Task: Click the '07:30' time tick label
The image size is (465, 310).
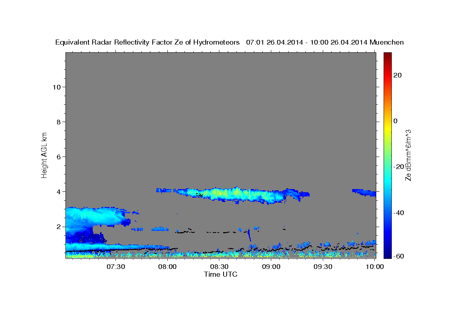Action: pos(116,267)
